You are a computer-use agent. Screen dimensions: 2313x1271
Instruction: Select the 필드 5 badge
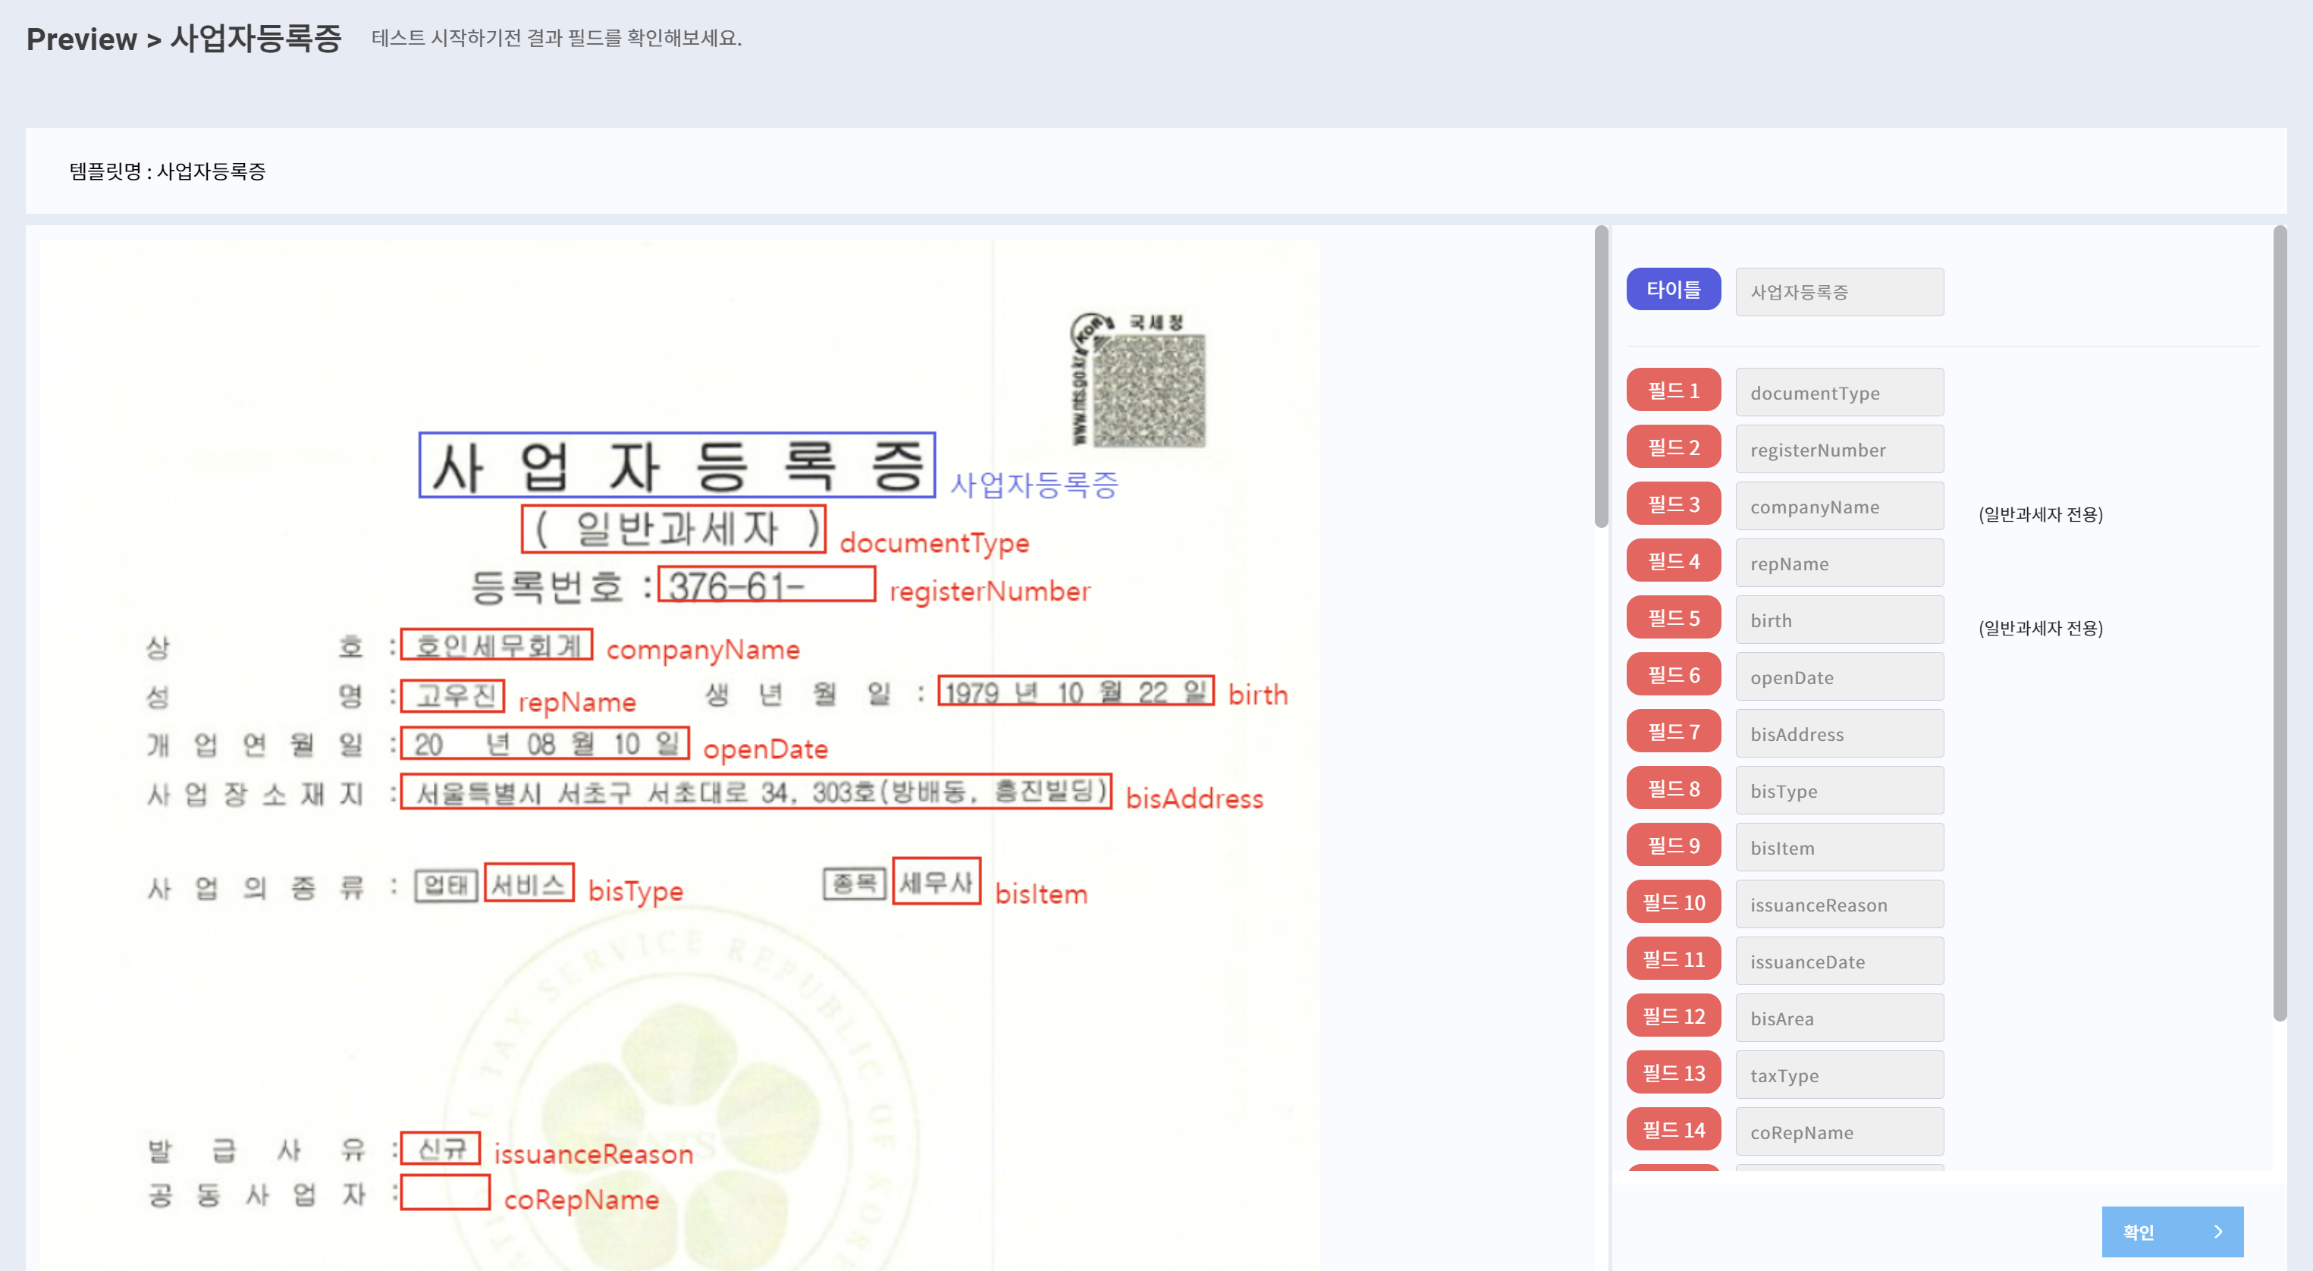(x=1673, y=617)
